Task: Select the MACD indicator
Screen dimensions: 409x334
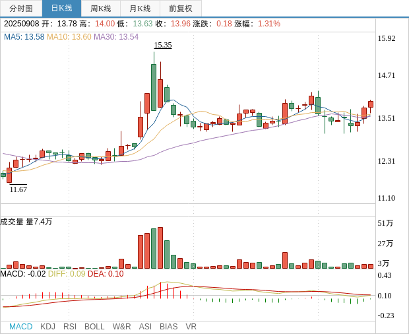Action: pos(21,327)
